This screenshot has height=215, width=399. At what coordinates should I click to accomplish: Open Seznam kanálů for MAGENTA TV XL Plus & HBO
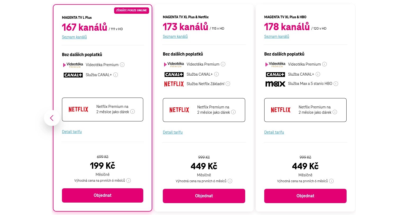[x=276, y=36]
